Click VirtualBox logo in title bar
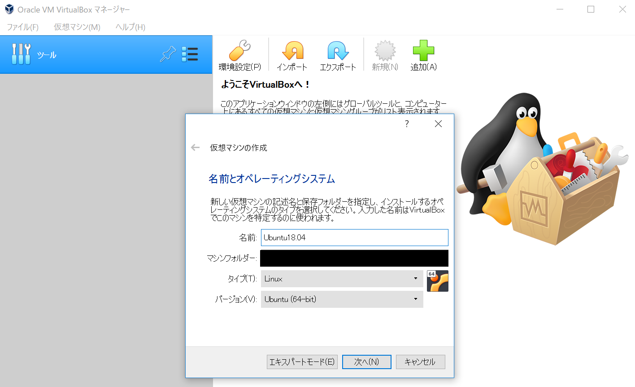The image size is (635, 387). [9, 9]
